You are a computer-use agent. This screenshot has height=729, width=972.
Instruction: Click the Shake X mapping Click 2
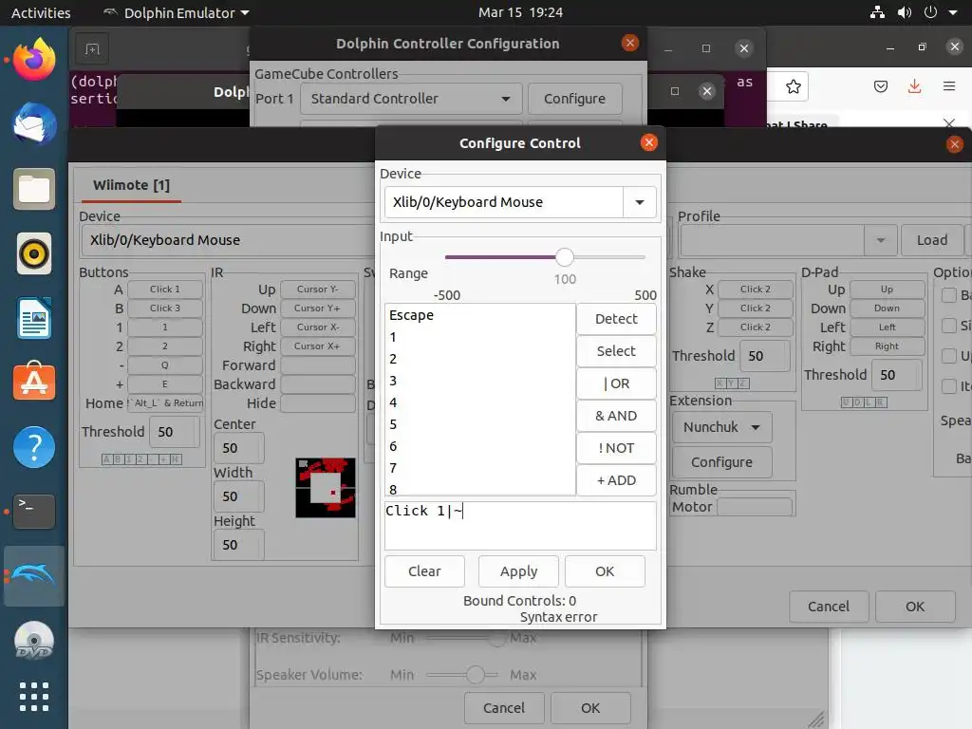click(x=755, y=289)
